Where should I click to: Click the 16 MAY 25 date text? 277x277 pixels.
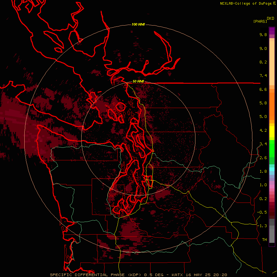point(198,275)
